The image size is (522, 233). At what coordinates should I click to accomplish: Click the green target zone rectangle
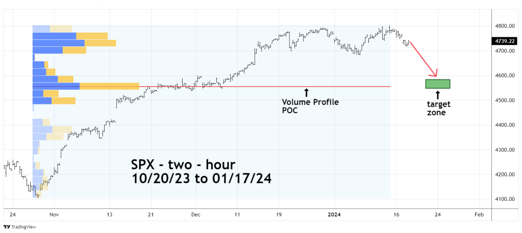[x=437, y=84]
